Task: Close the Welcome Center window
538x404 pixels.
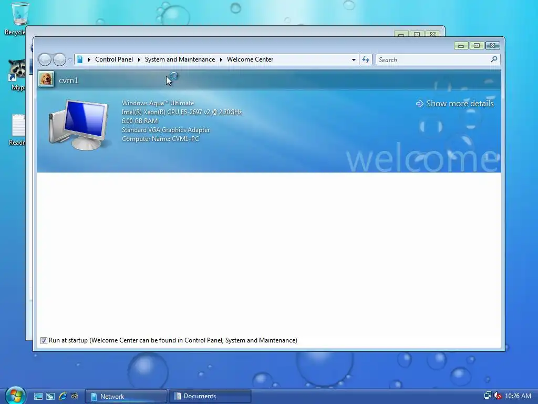Action: pos(493,46)
